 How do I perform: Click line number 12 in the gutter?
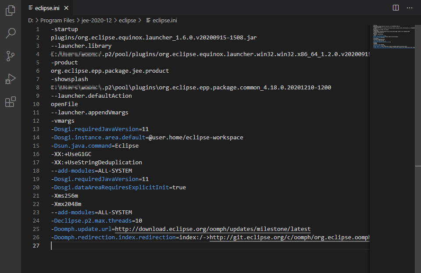pyautogui.click(x=36, y=121)
